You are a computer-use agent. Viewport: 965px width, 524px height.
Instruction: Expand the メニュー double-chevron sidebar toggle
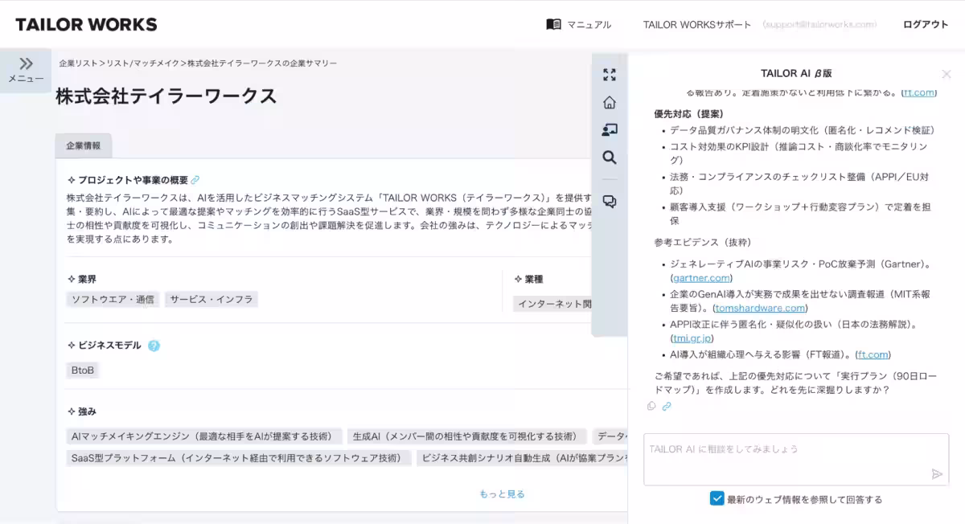(26, 70)
